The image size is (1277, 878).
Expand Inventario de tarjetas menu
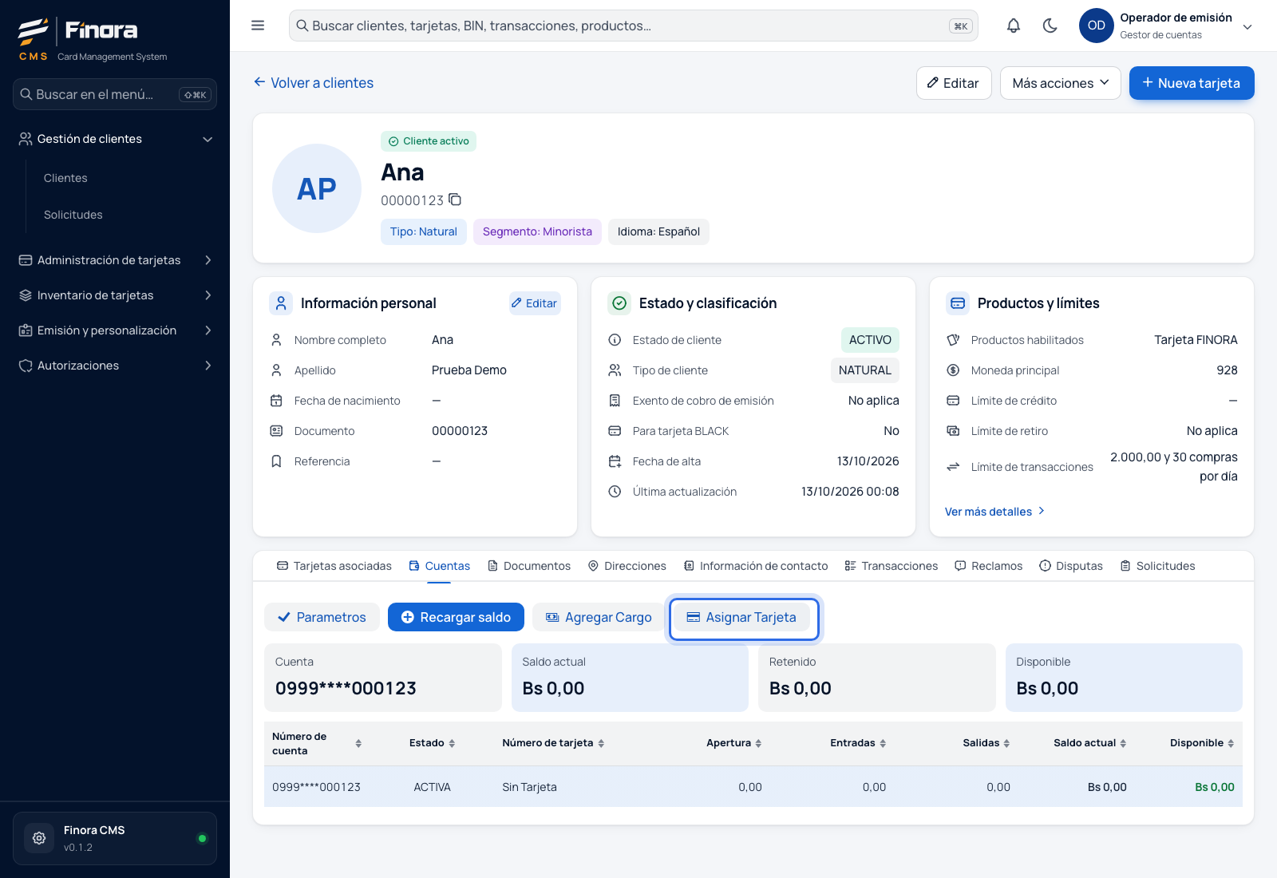point(115,295)
